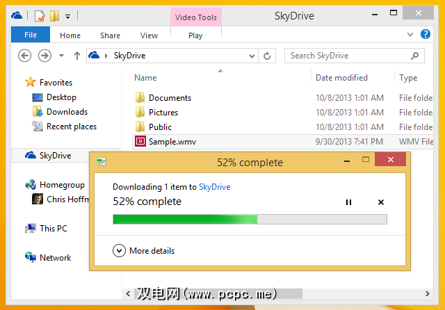Click the Favorites star icon
The image size is (445, 310).
click(x=31, y=82)
